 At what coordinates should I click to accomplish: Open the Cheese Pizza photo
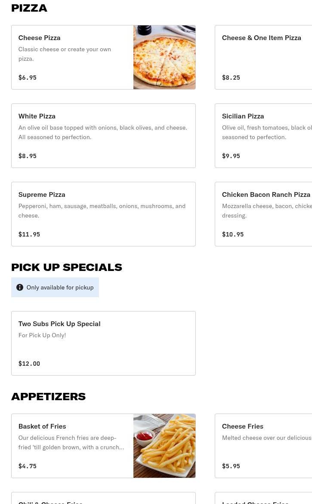click(164, 57)
